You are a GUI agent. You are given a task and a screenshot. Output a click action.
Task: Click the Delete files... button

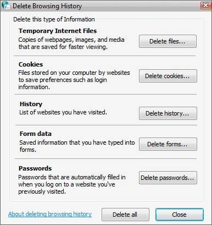(168, 41)
